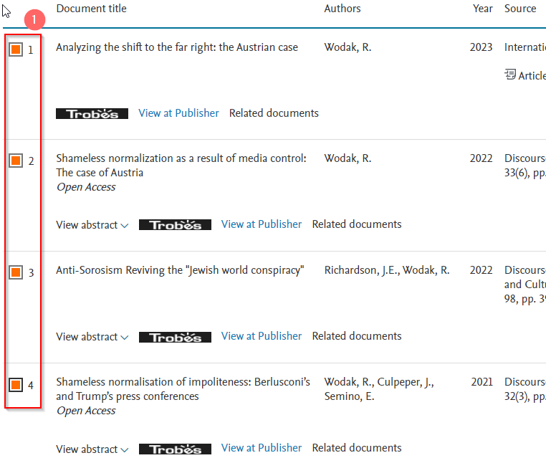Click the Authors column header
This screenshot has height=458, width=546.
click(343, 9)
